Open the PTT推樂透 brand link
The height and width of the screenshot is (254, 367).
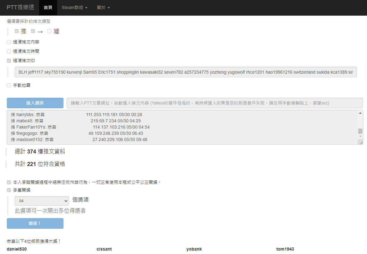[20, 7]
